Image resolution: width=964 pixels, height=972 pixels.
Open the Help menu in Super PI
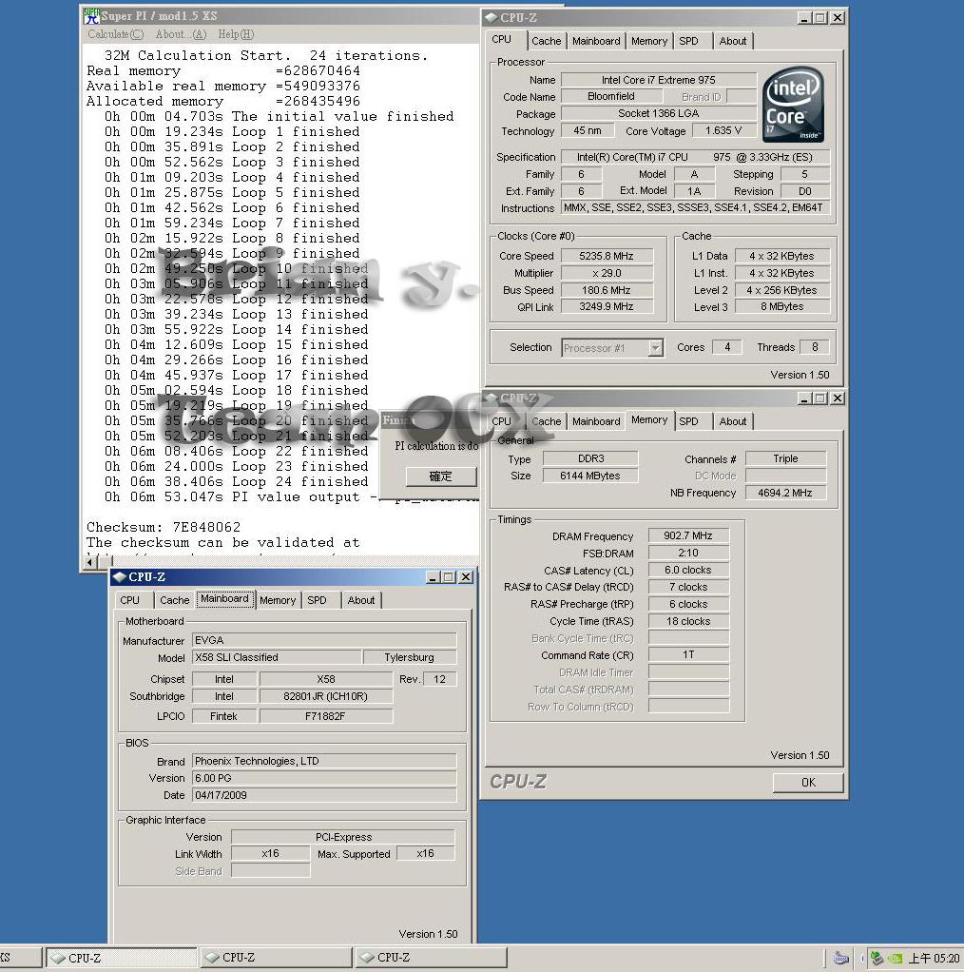[236, 34]
